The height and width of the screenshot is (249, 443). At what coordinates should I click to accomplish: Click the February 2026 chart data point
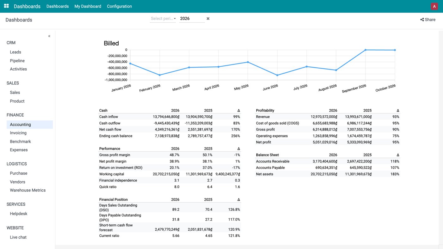[x=160, y=75]
